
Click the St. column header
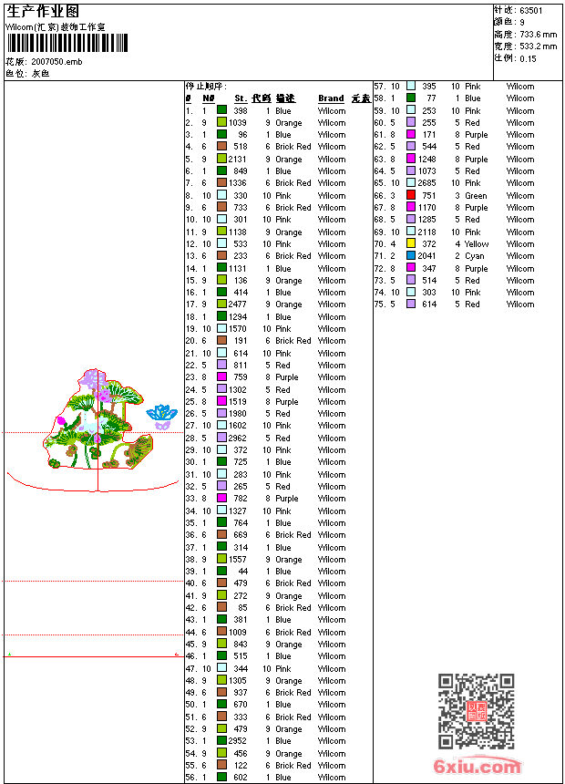[241, 98]
